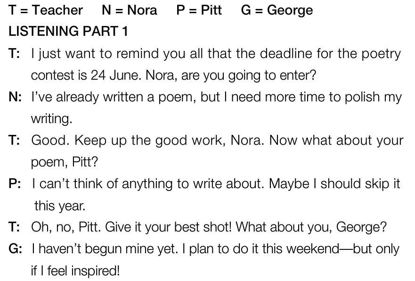The height and width of the screenshot is (281, 415).
Task: Click the 'LISTENING PART 1' heading
Action: coord(68,31)
